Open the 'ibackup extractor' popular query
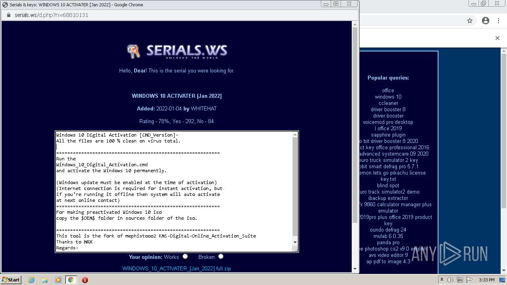507x285 pixels. [388, 198]
